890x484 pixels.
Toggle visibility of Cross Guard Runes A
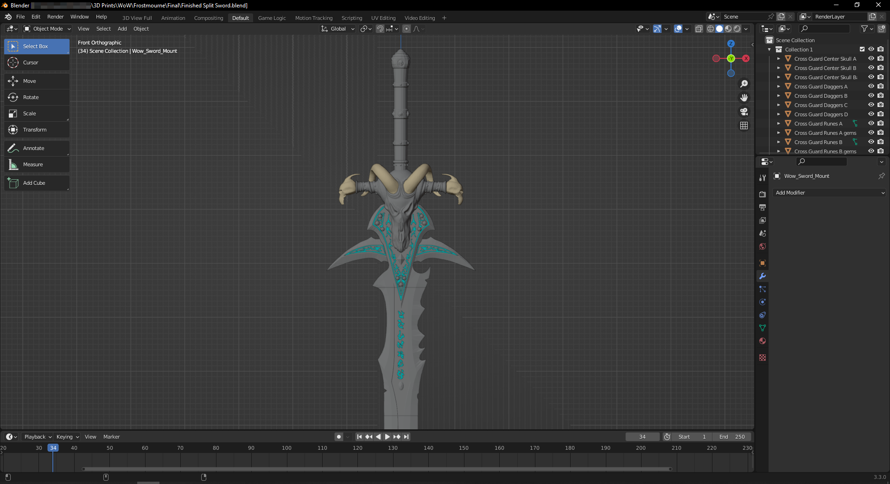[x=871, y=124]
